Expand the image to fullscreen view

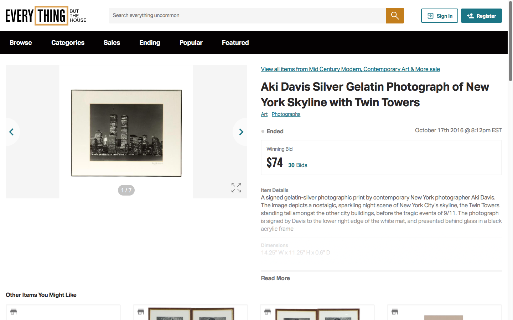[236, 188]
